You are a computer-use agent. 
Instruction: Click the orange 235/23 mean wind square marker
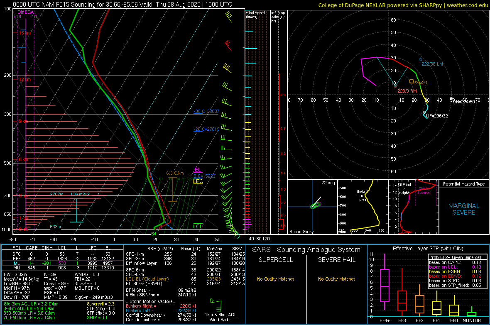tap(412, 82)
